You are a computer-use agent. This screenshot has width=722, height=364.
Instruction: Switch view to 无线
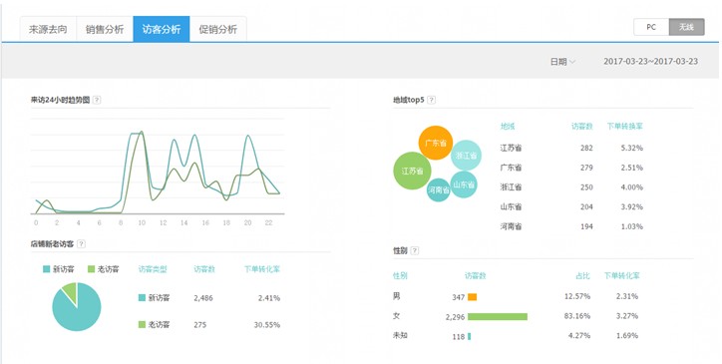pyautogui.click(x=686, y=27)
